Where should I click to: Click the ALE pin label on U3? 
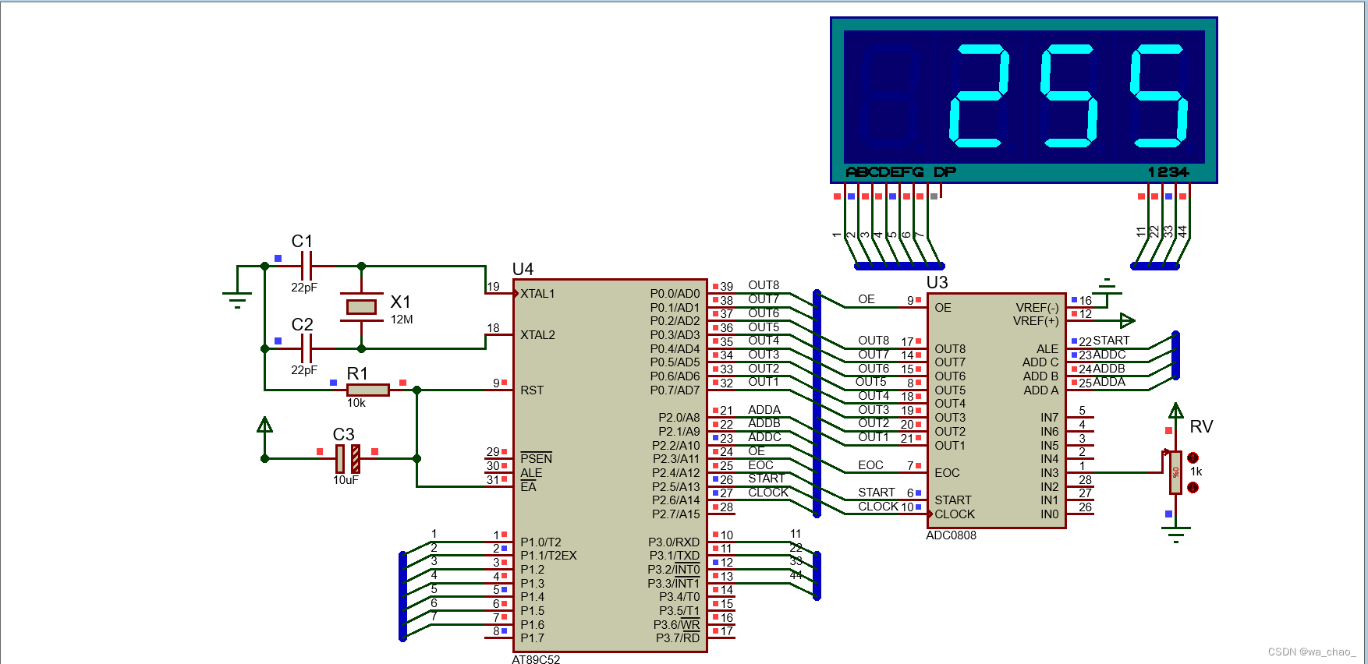tap(1047, 349)
